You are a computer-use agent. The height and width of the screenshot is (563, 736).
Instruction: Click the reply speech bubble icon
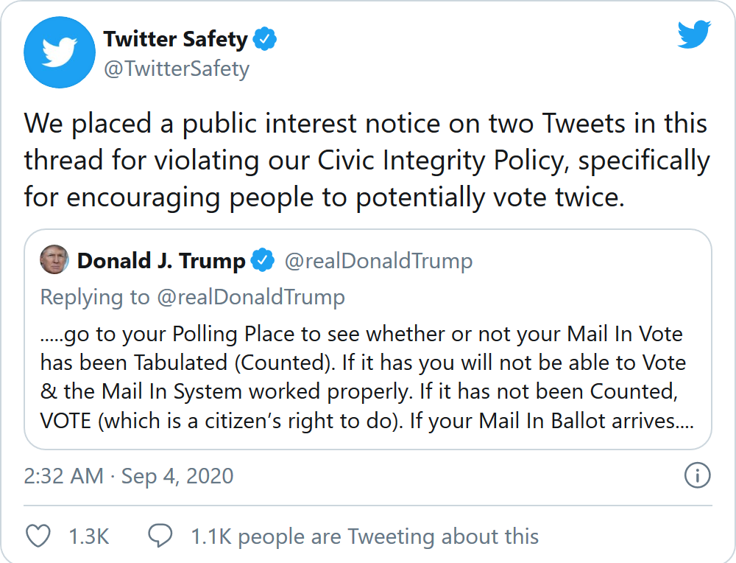point(160,536)
